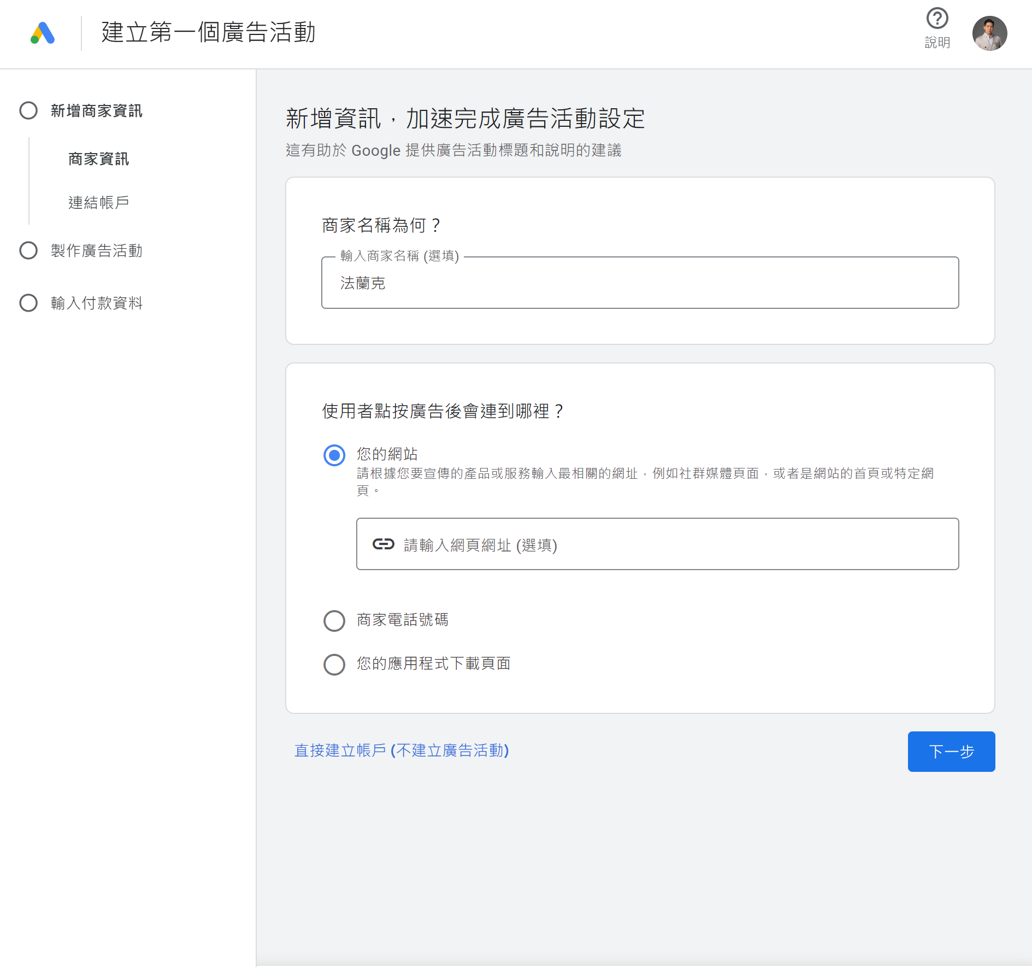Select the 商家電話號碼 radio option
This screenshot has height=967, width=1032.
pos(334,620)
